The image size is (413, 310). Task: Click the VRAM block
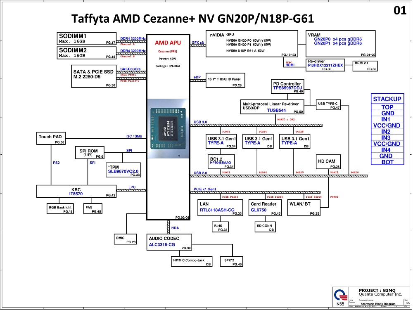click(x=341, y=44)
